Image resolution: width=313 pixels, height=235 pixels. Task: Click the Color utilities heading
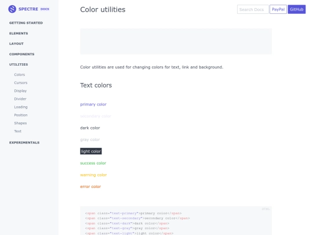103,10
